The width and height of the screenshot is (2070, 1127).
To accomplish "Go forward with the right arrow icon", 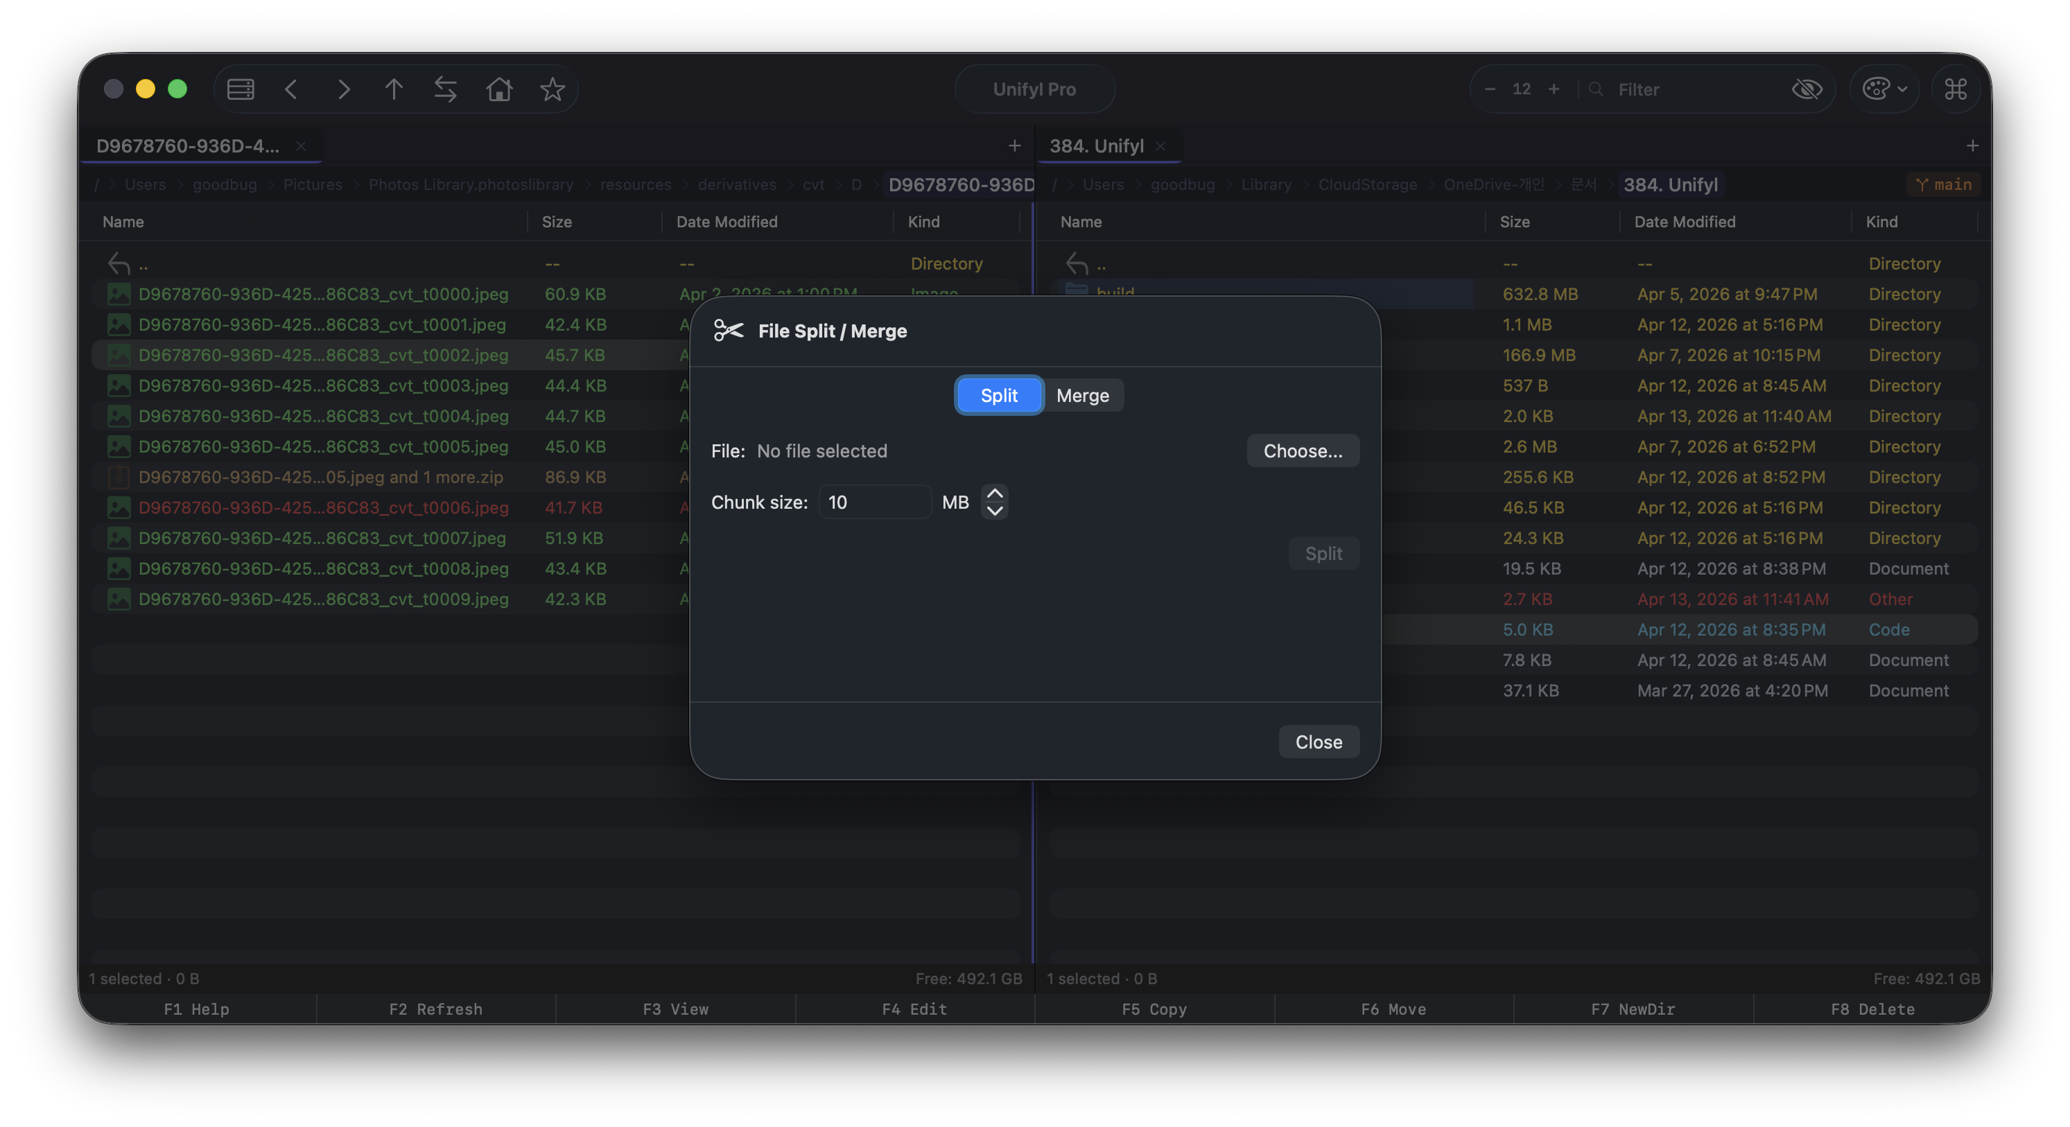I will (x=343, y=89).
